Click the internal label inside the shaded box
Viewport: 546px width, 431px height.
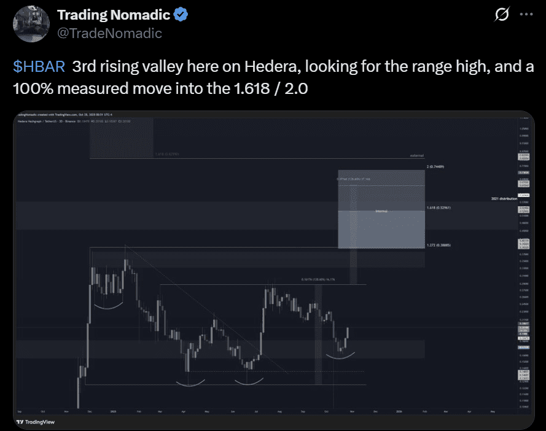[x=381, y=211]
